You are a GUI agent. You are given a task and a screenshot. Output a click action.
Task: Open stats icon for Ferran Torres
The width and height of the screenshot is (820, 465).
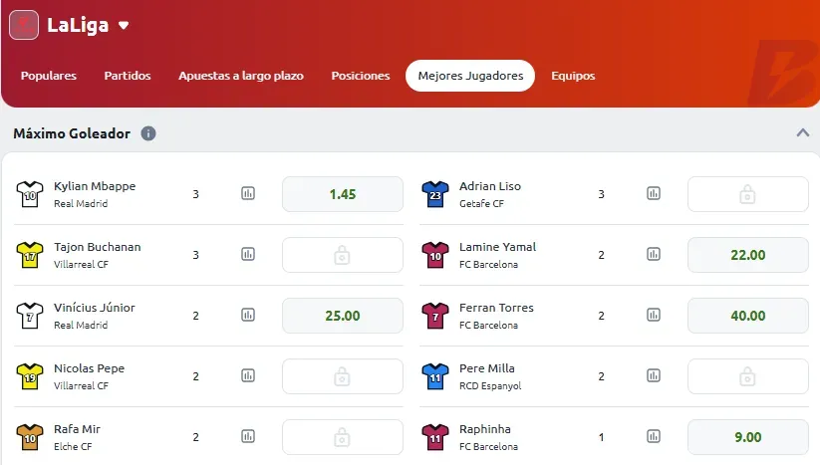(x=654, y=316)
